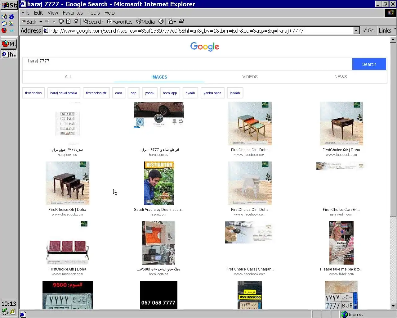Click the 'app' suggestion chip

[133, 93]
